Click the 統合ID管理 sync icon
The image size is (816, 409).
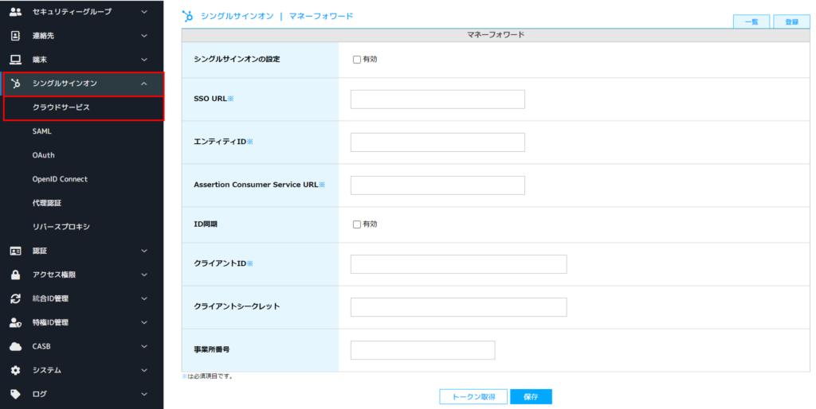[x=16, y=298]
